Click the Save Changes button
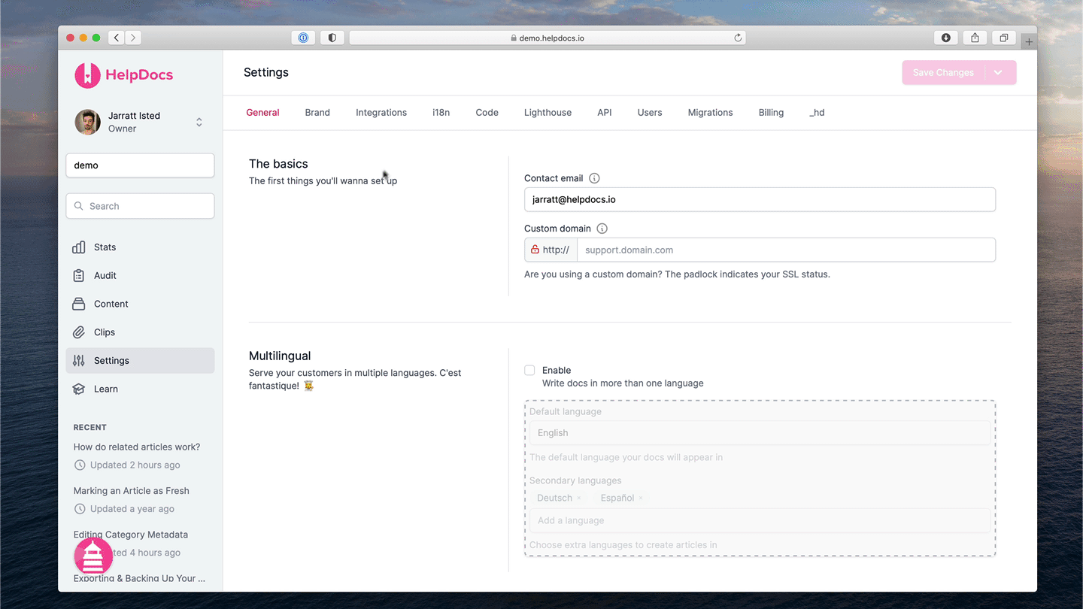The height and width of the screenshot is (609, 1083). [943, 73]
